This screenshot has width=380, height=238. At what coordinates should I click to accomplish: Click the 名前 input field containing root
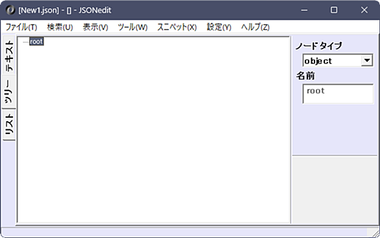[338, 94]
